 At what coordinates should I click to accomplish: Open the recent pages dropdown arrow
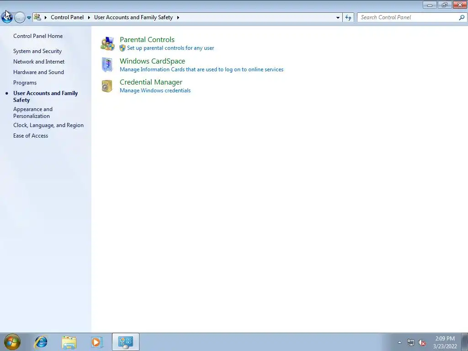click(x=29, y=18)
